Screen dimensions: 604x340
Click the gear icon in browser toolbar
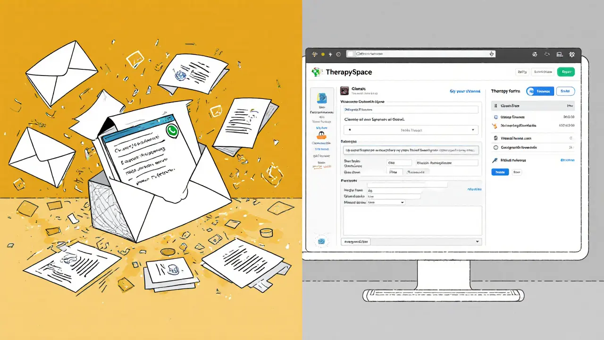[x=572, y=54]
